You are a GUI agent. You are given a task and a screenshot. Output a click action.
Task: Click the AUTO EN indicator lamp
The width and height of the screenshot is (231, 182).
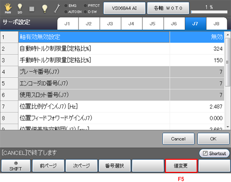65,12
